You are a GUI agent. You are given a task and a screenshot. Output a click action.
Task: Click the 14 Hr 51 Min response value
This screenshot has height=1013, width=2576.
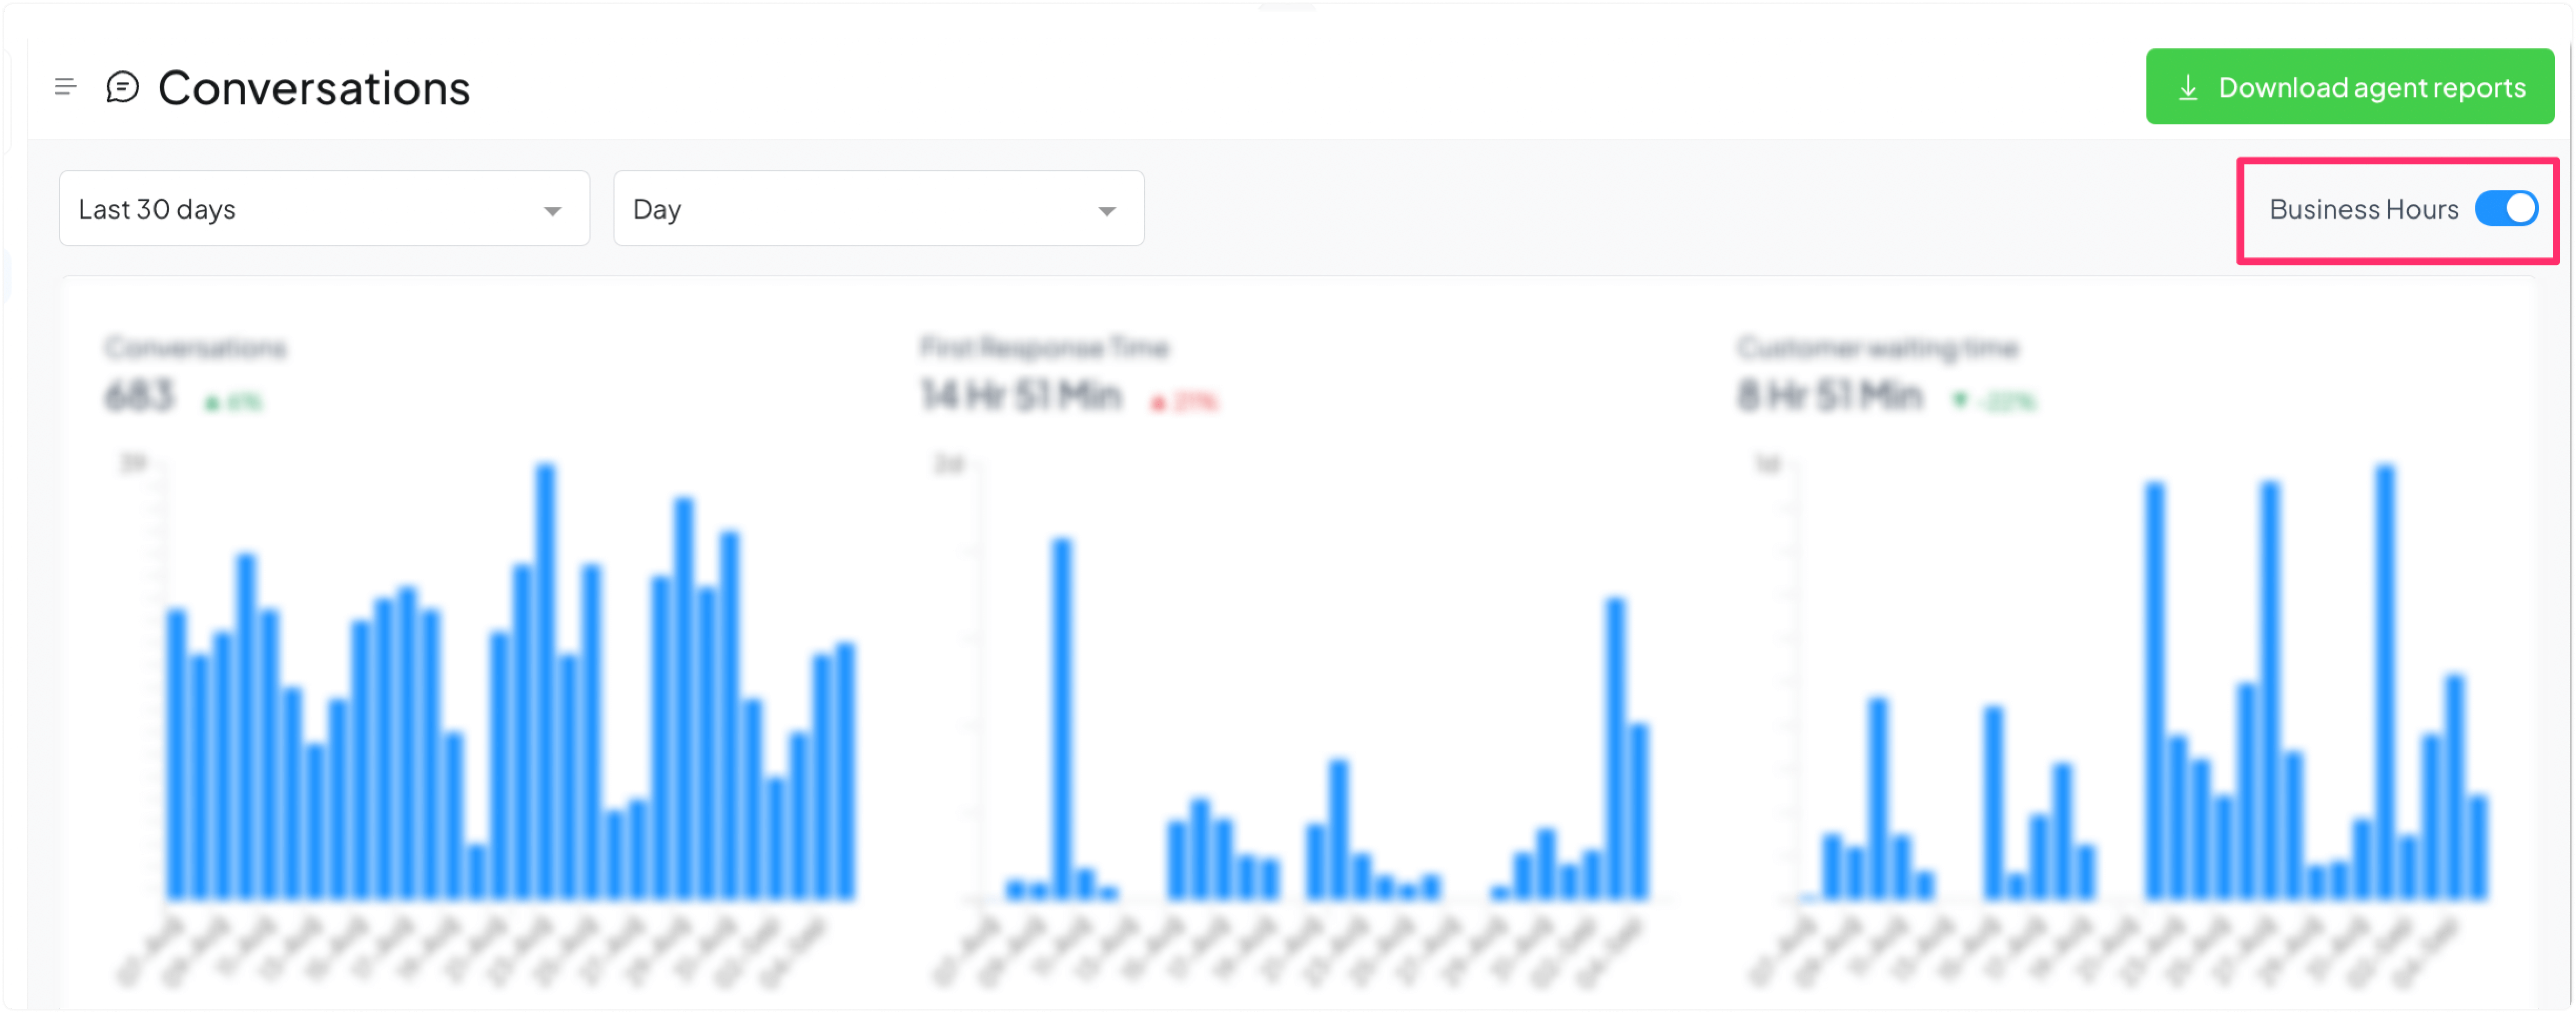[1021, 395]
